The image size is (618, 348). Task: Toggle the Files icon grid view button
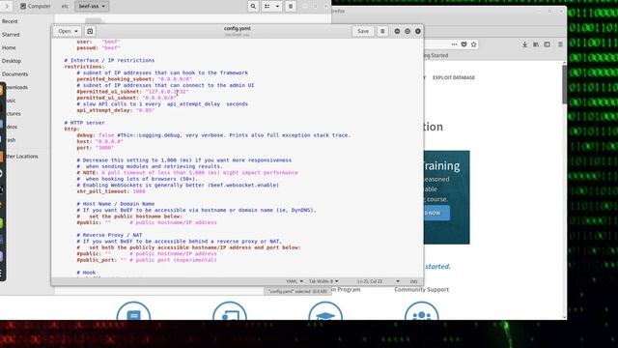tap(267, 7)
